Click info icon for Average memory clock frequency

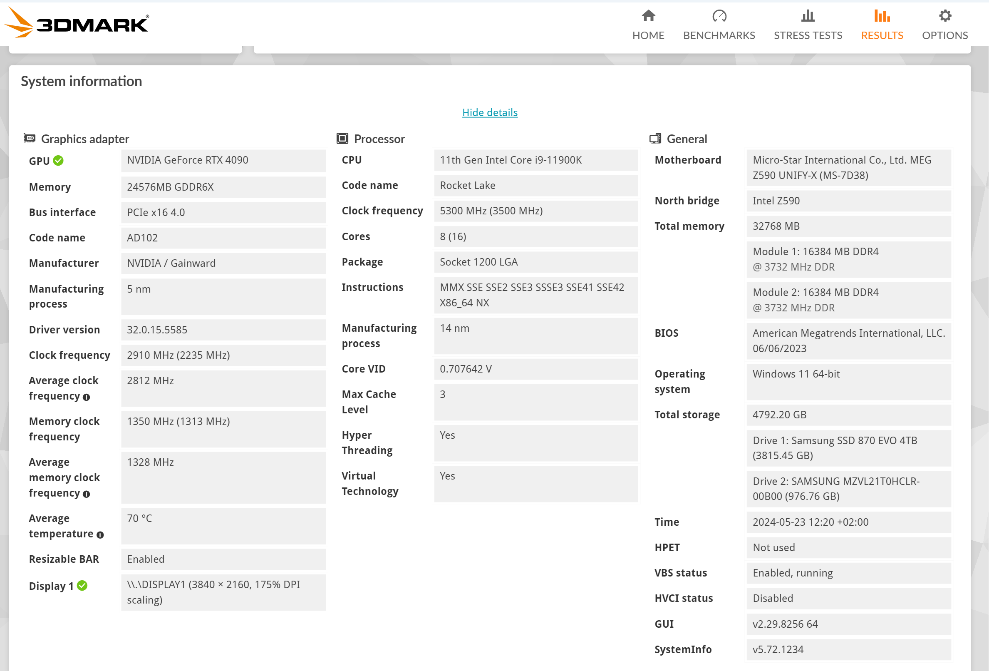87,494
